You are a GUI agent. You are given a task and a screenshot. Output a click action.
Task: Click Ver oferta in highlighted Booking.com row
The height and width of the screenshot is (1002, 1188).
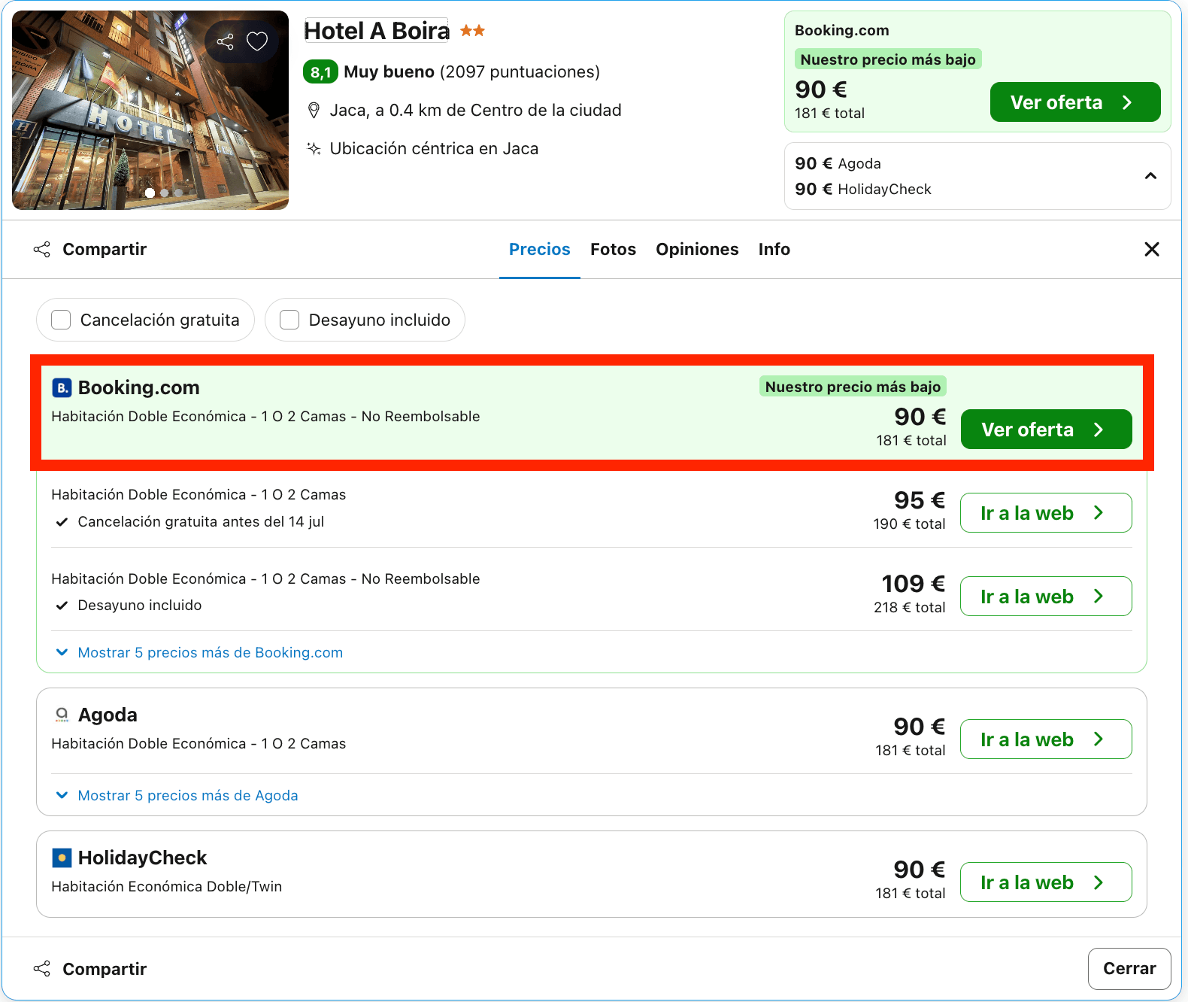pyautogui.click(x=1046, y=429)
